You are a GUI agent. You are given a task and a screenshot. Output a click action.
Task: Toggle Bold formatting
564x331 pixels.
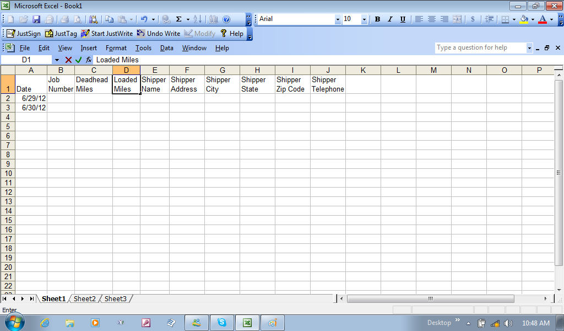(377, 19)
